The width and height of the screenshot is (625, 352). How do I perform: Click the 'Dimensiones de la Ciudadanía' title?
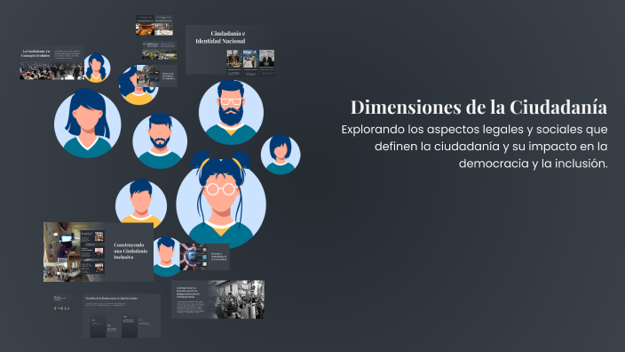479,107
